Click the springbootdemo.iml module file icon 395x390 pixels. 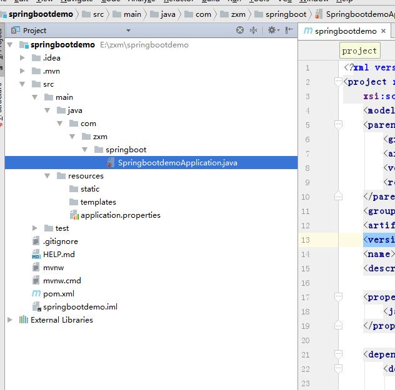[36, 306]
